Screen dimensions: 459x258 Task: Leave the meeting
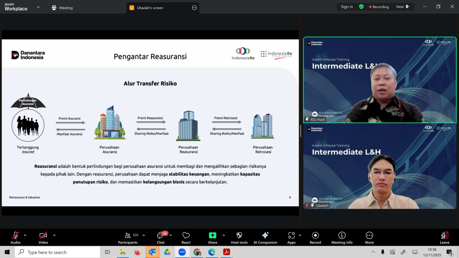pos(444,238)
